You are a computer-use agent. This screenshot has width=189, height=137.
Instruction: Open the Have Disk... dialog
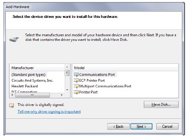[x=161, y=104]
